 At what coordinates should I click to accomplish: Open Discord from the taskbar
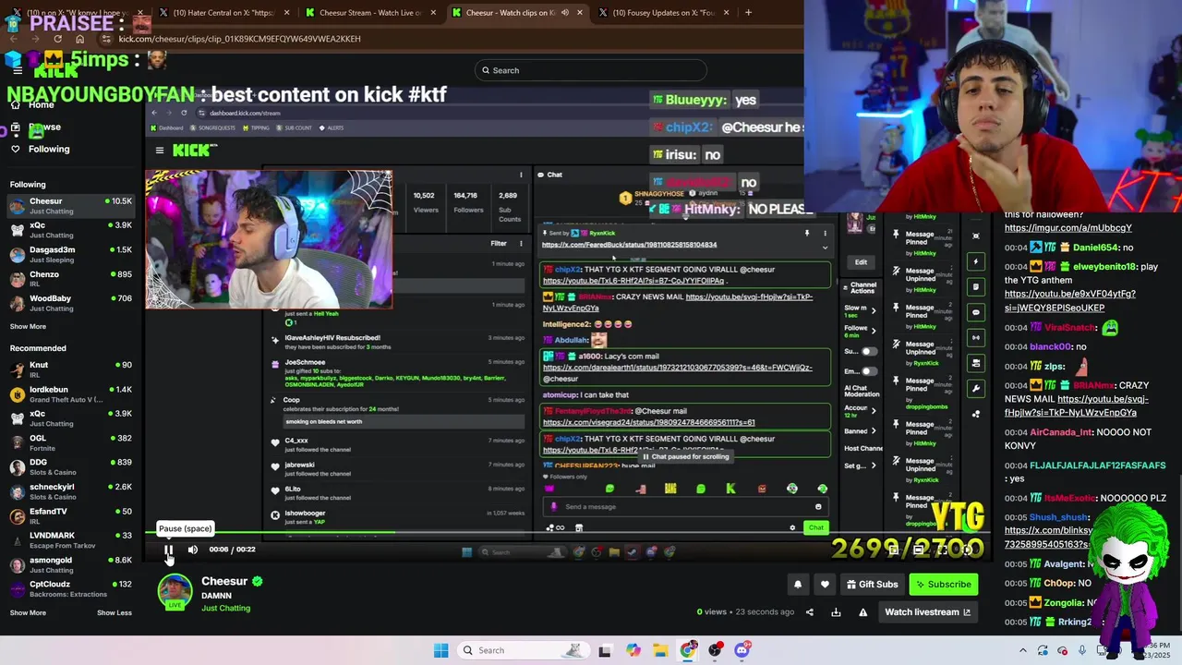pos(742,650)
